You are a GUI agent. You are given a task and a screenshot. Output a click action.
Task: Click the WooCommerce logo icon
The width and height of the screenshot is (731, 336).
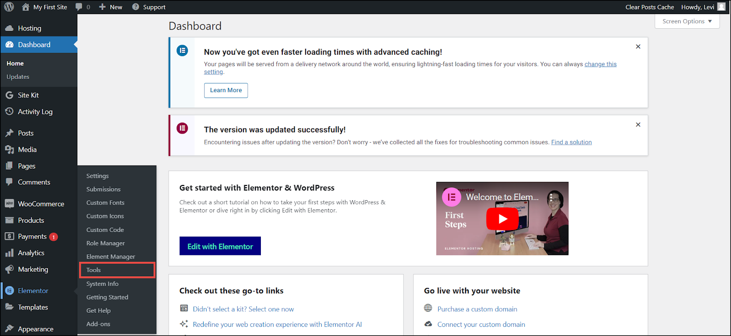click(9, 204)
